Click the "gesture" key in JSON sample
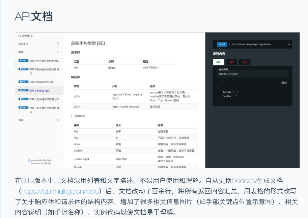Image resolution: width=308 pixels, height=218 pixels. [x=227, y=92]
